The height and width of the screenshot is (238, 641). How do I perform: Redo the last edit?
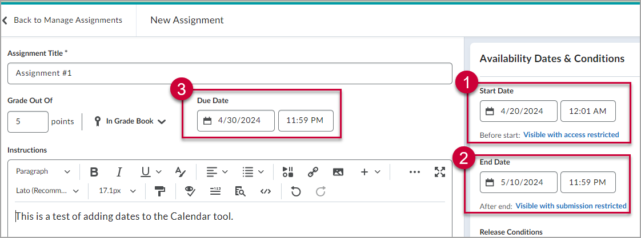(x=320, y=191)
